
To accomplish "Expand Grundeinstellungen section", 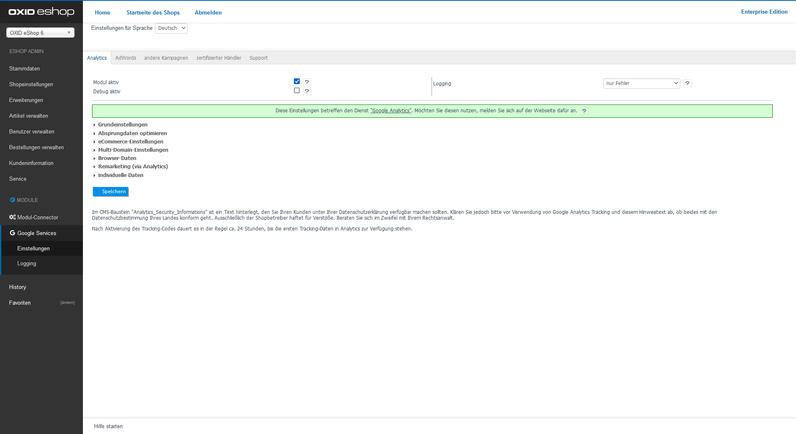I will (123, 125).
